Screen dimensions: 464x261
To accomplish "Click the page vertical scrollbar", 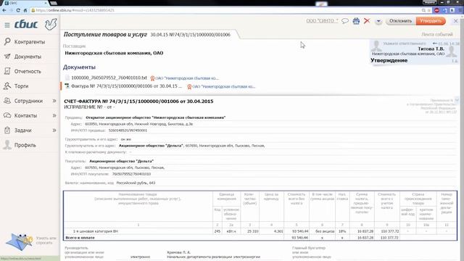I will coord(462,138).
